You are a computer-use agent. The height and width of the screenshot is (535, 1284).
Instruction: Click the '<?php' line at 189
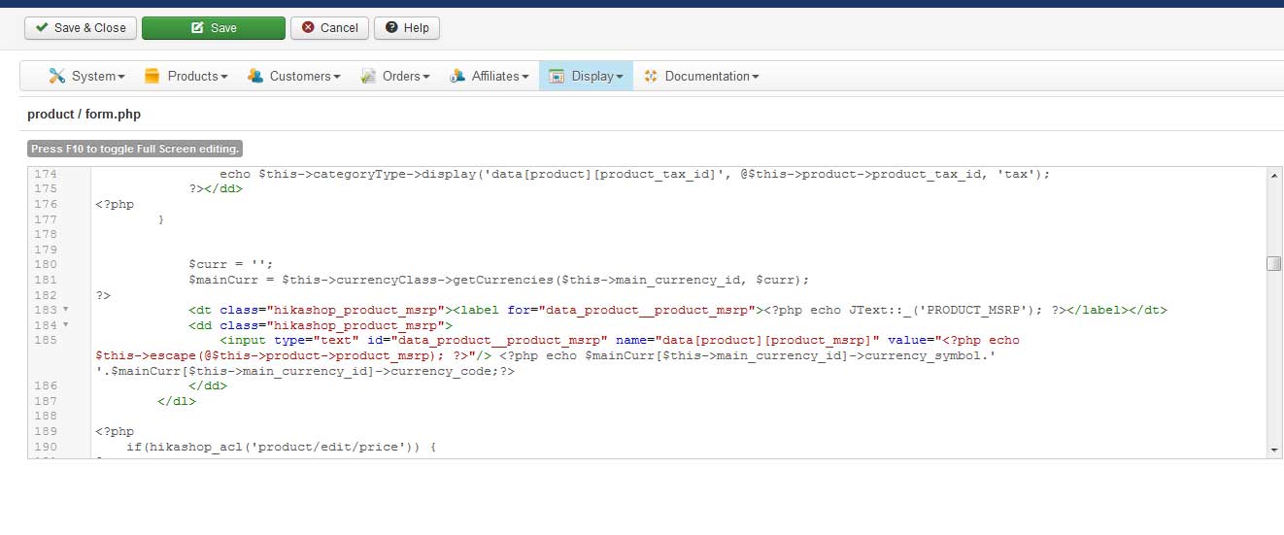coord(115,431)
